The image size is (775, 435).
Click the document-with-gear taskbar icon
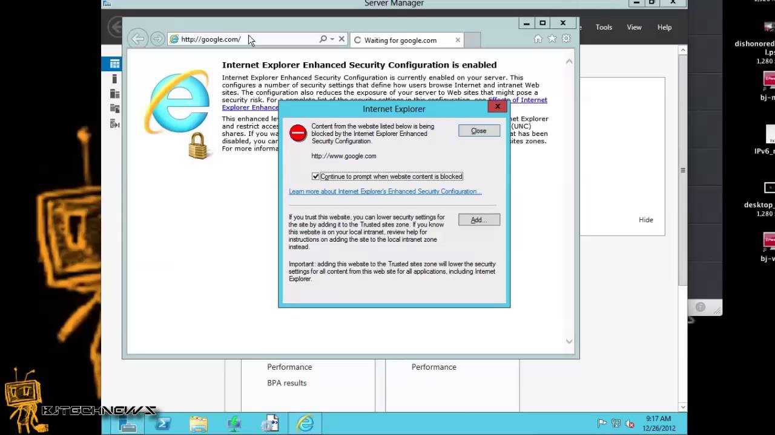pyautogui.click(x=269, y=424)
